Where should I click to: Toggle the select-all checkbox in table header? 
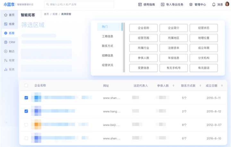[x=26, y=86]
